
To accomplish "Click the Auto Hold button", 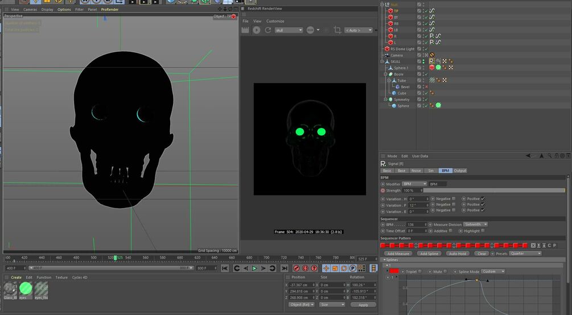I will coord(458,254).
